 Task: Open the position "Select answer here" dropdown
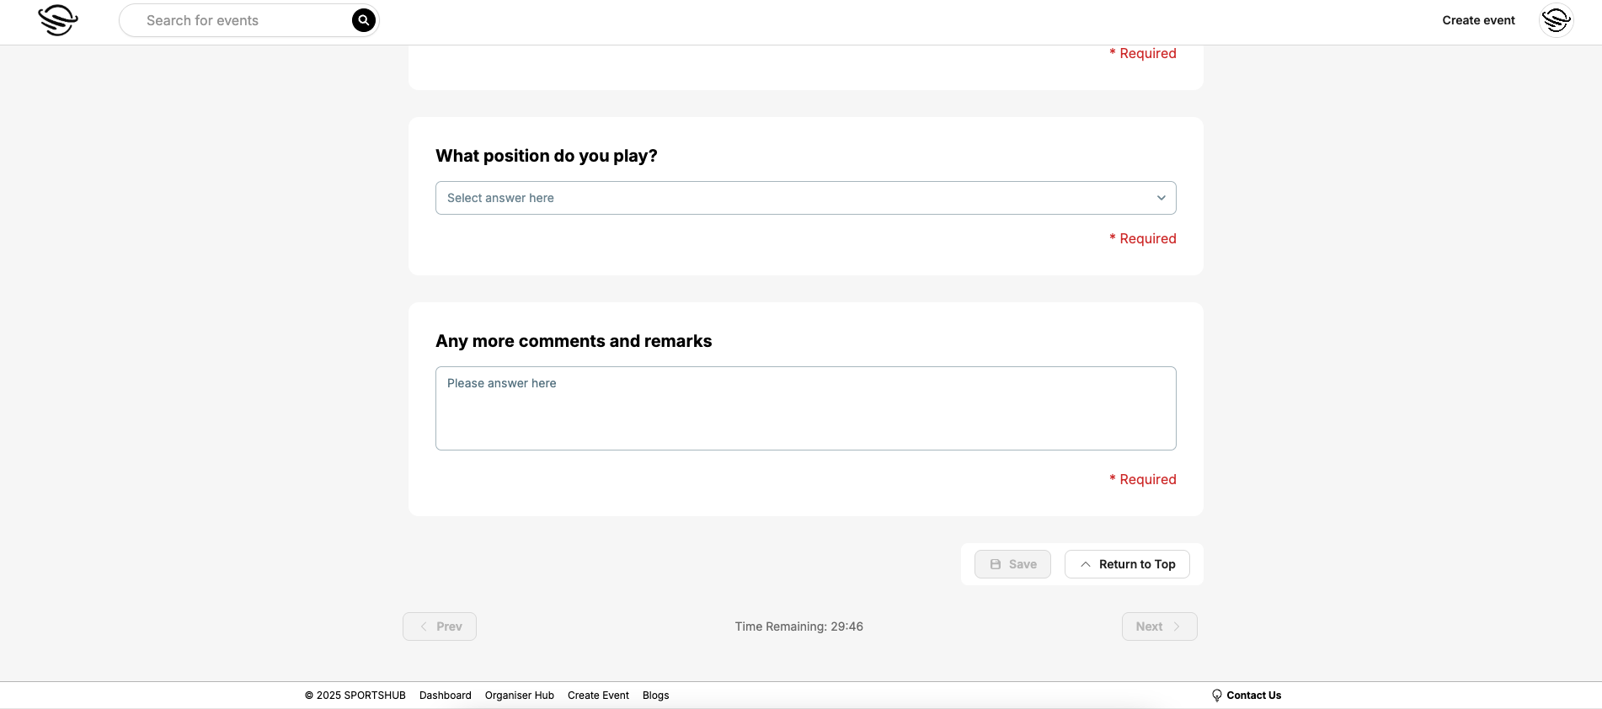[792, 198]
